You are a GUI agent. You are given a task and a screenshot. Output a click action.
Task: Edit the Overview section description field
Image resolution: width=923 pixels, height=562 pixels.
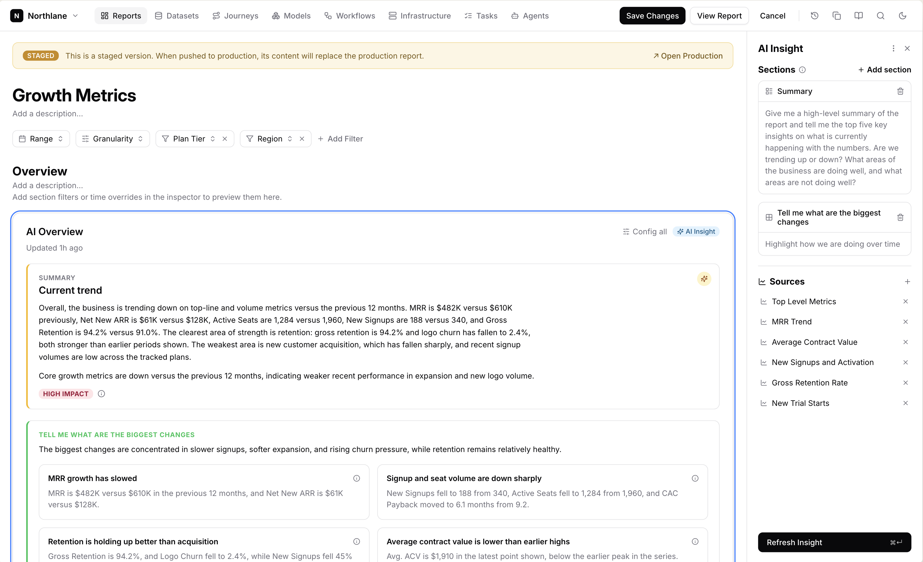(48, 185)
